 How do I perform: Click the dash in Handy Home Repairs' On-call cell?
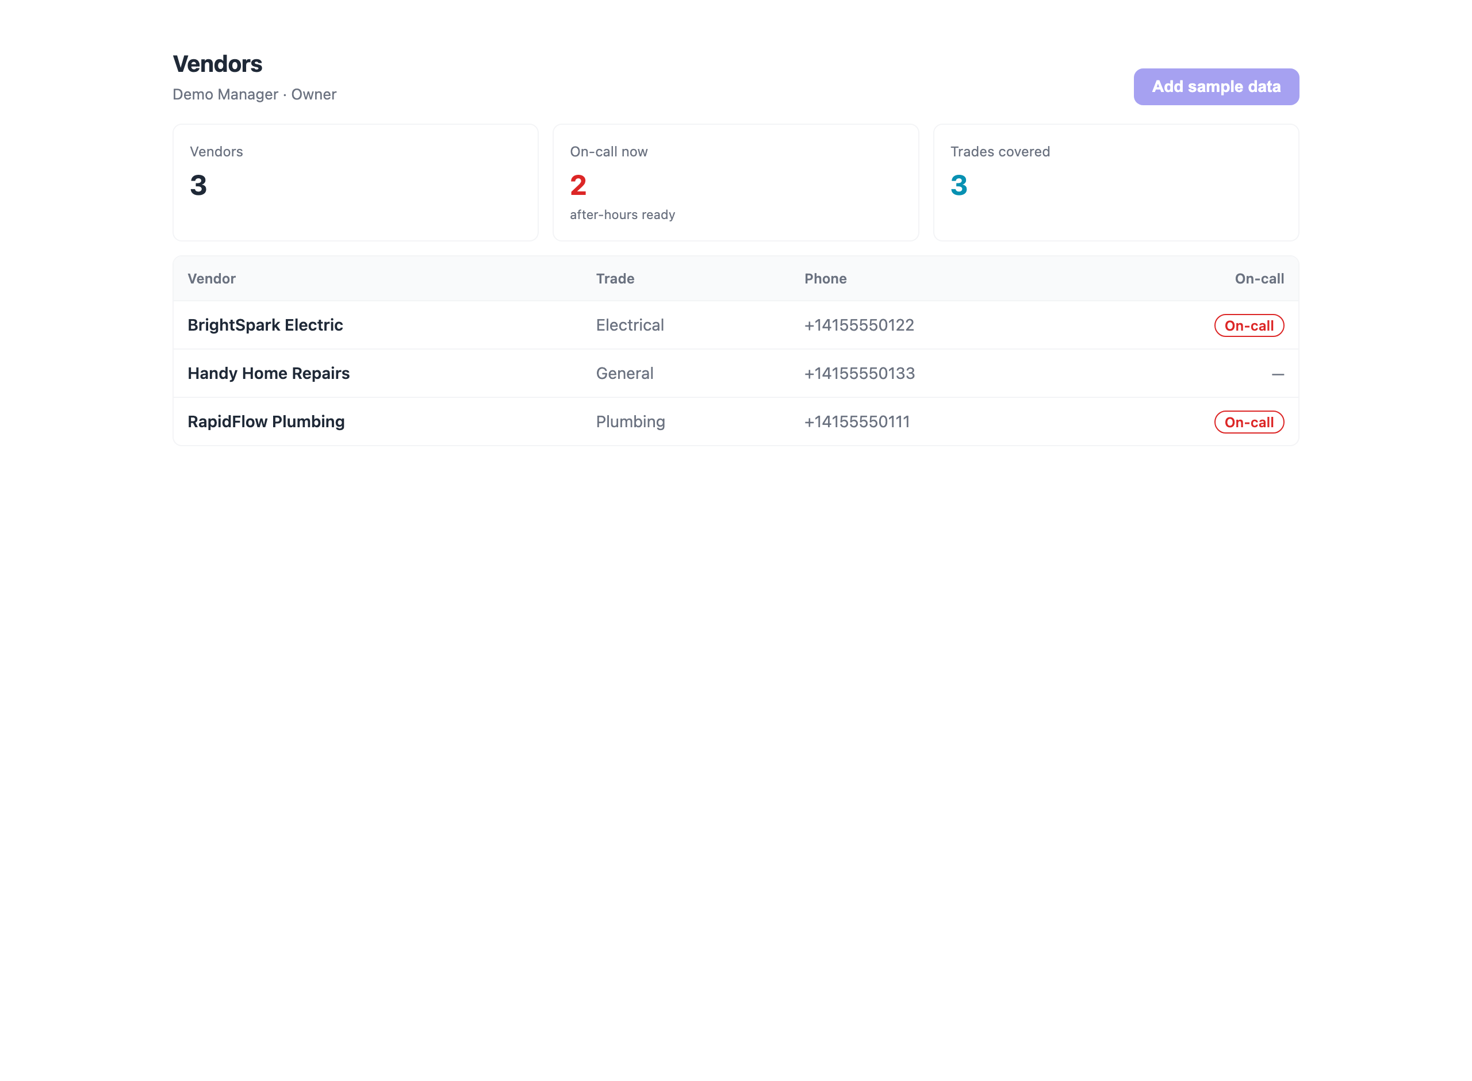pos(1277,374)
